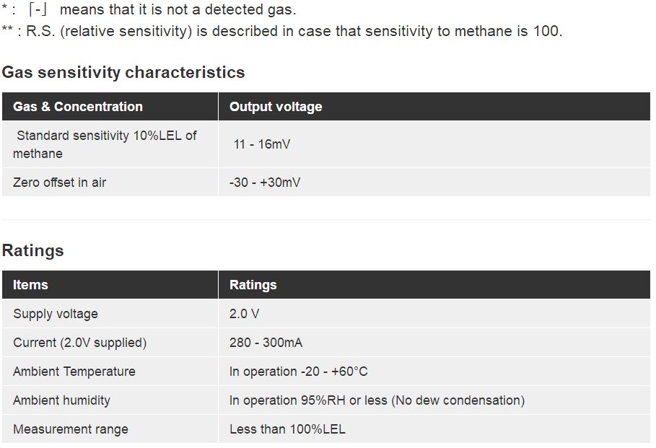This screenshot has height=448, width=656.
Task: Click the "Items" table column header
Action: (x=30, y=285)
